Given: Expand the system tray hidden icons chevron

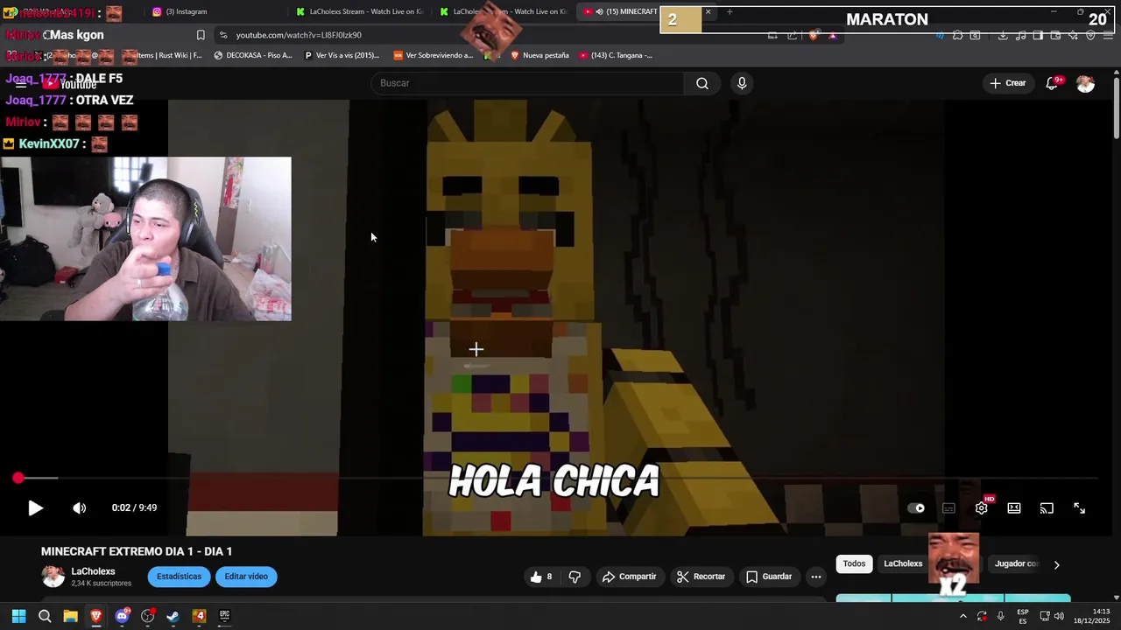Looking at the screenshot, I should pos(963,616).
